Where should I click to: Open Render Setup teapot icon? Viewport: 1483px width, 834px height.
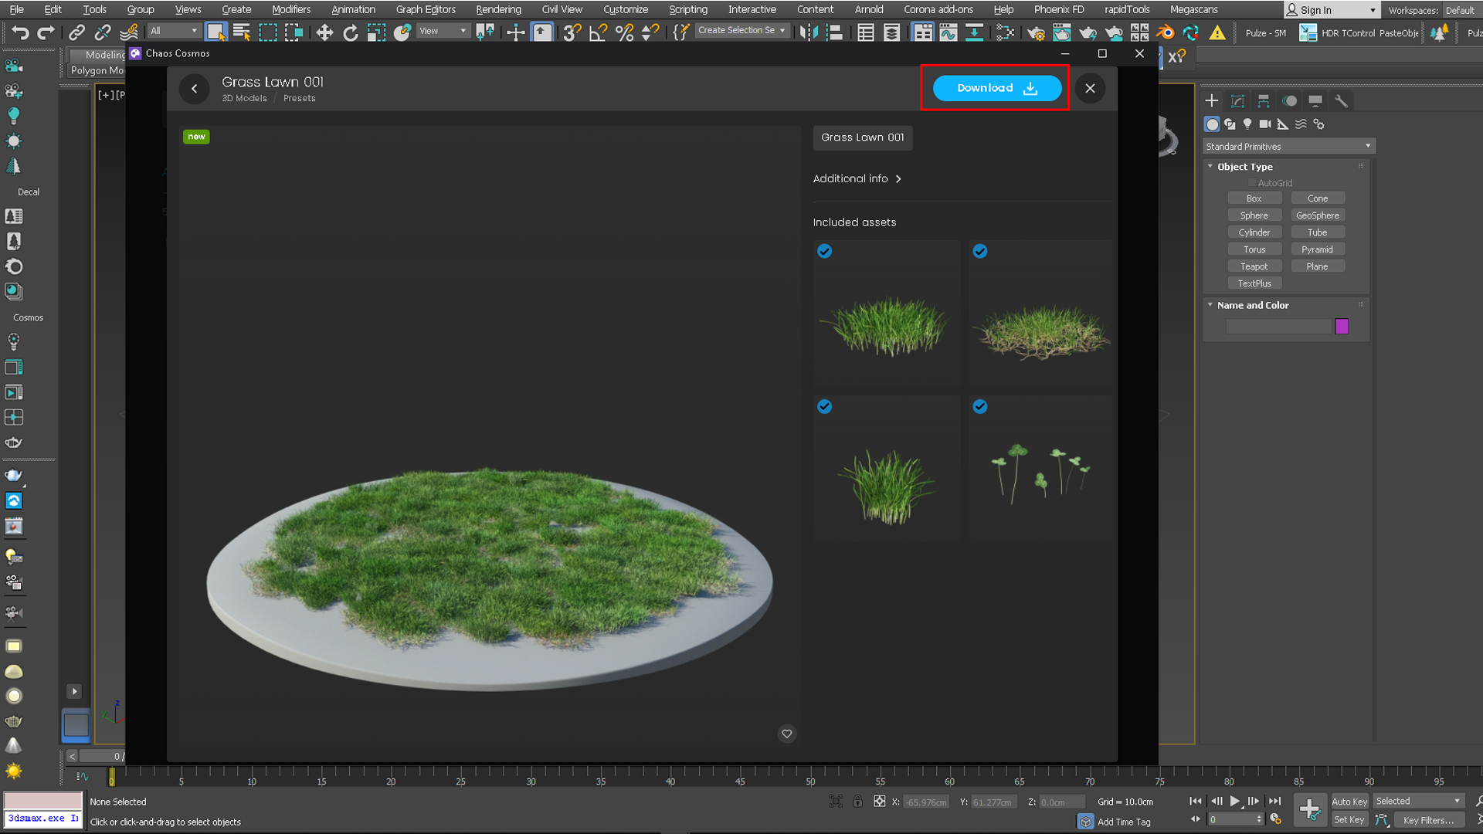(1037, 32)
